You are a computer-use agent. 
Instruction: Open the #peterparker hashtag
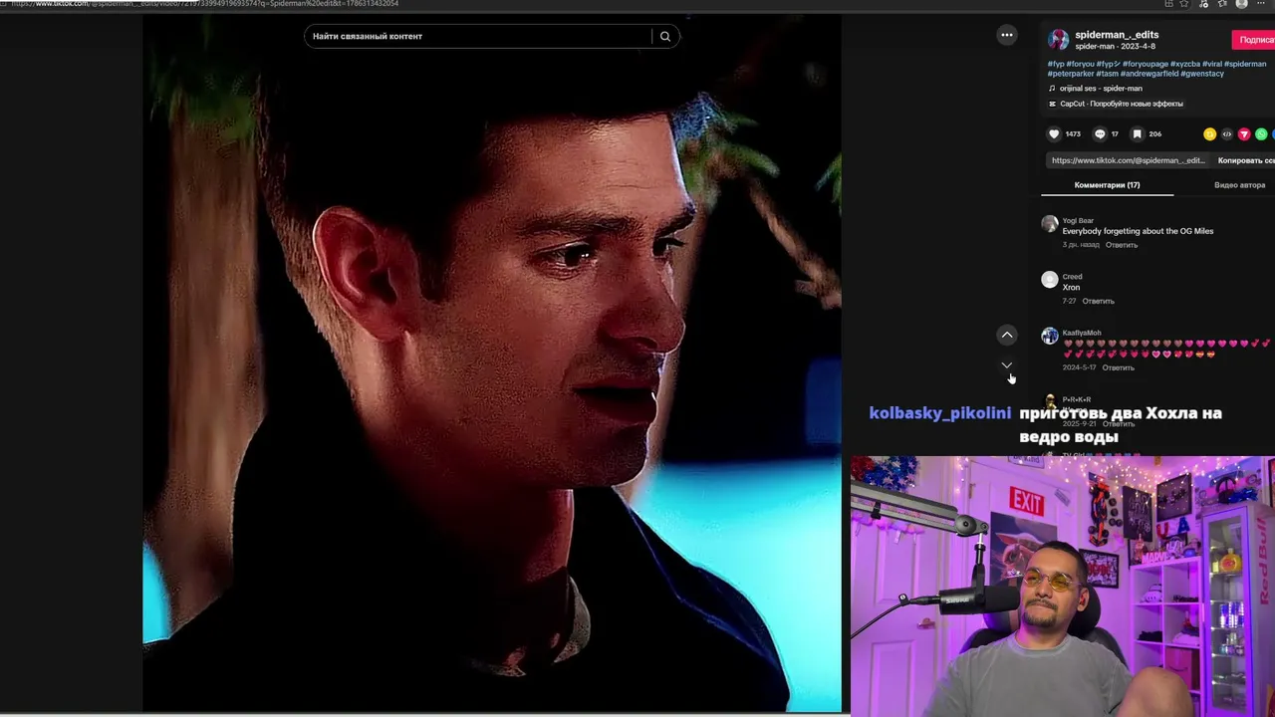(x=1071, y=74)
